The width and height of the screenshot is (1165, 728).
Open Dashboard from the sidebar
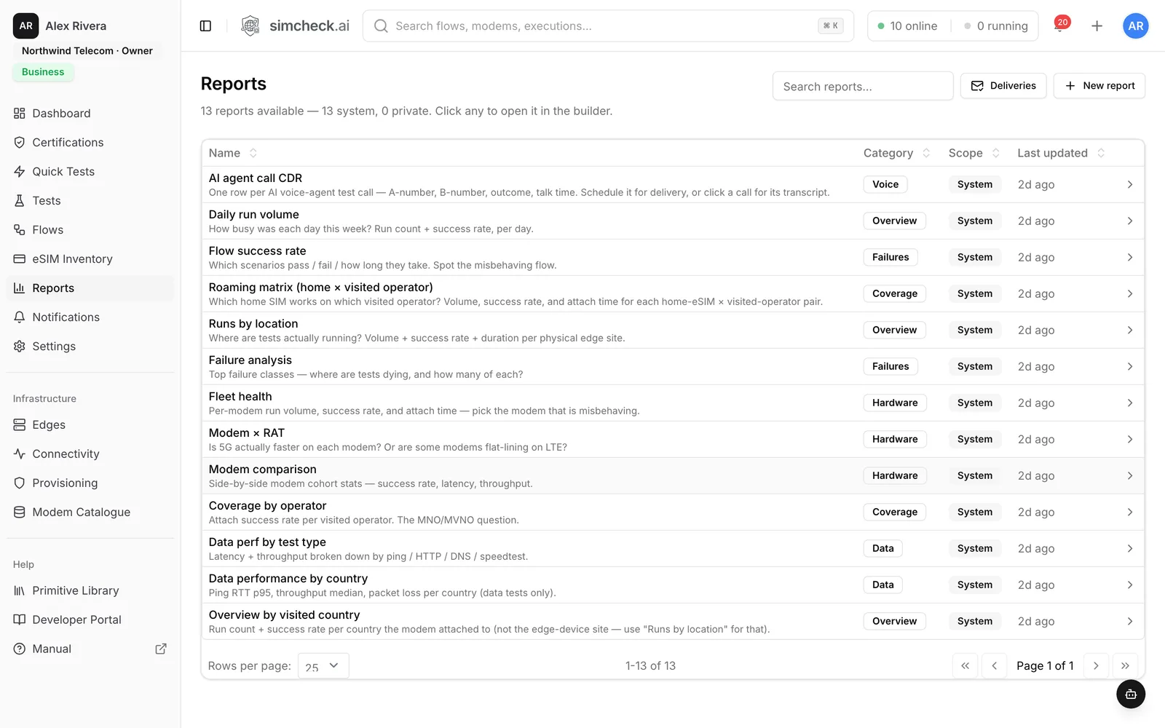tap(90, 114)
